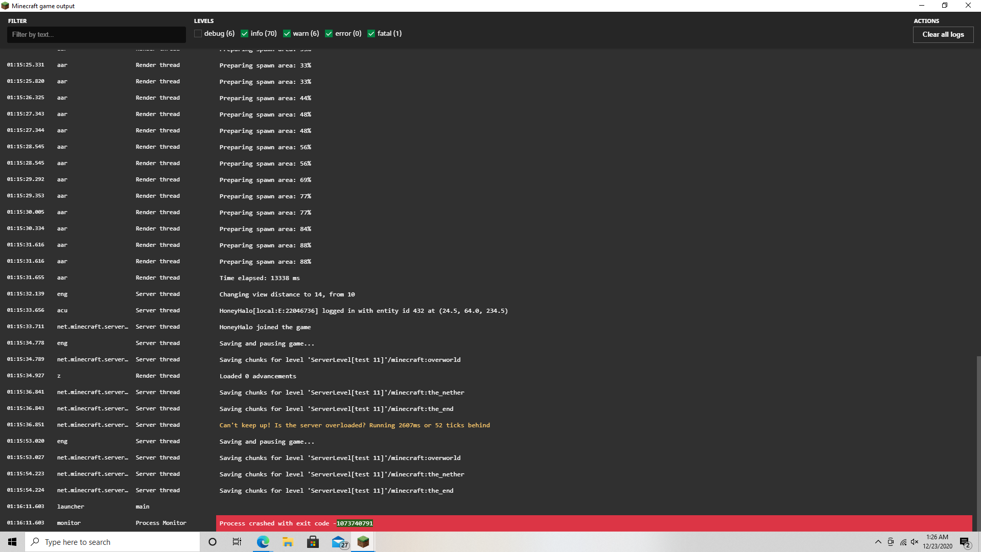Toggle the error level checkbox
This screenshot has height=552, width=981.
point(329,34)
